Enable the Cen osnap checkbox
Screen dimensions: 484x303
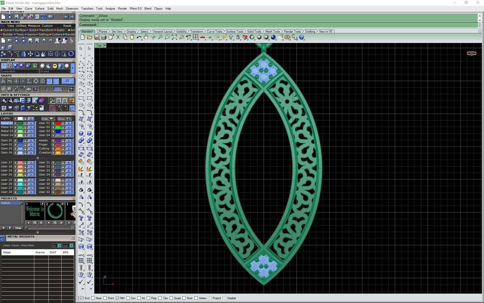pyautogui.click(x=128, y=298)
